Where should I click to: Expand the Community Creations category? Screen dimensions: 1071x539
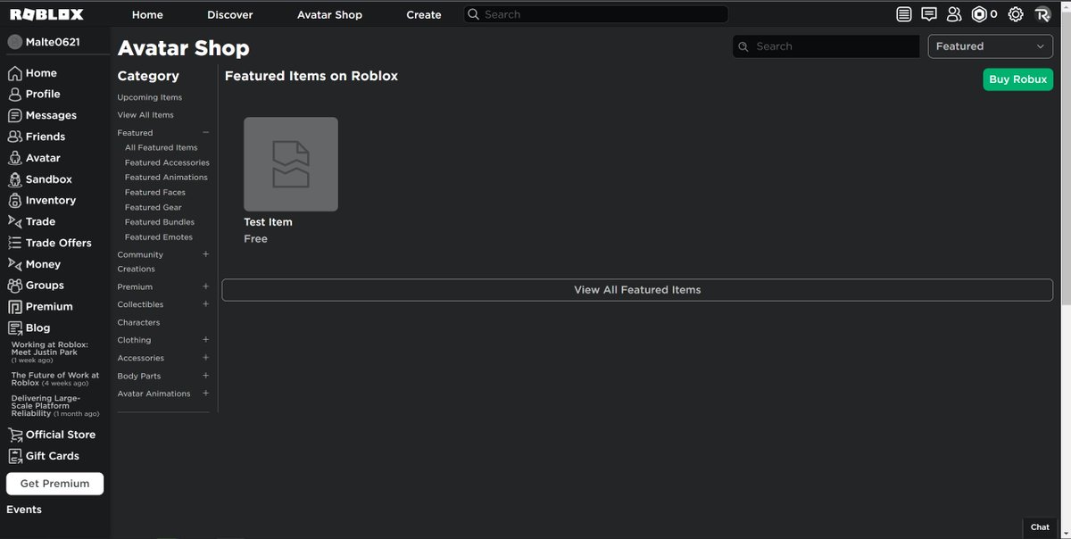[x=205, y=254]
